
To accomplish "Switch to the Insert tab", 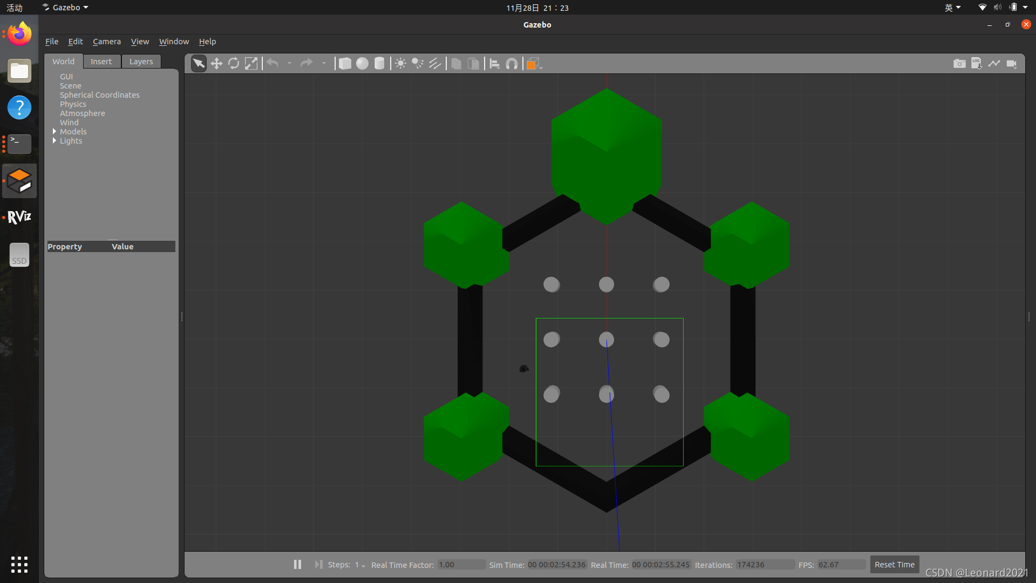I will pos(101,62).
